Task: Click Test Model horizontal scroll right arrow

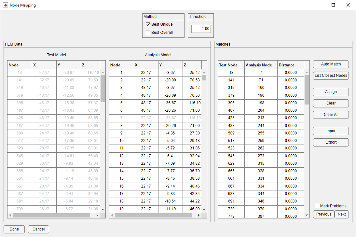Action: click(97, 215)
